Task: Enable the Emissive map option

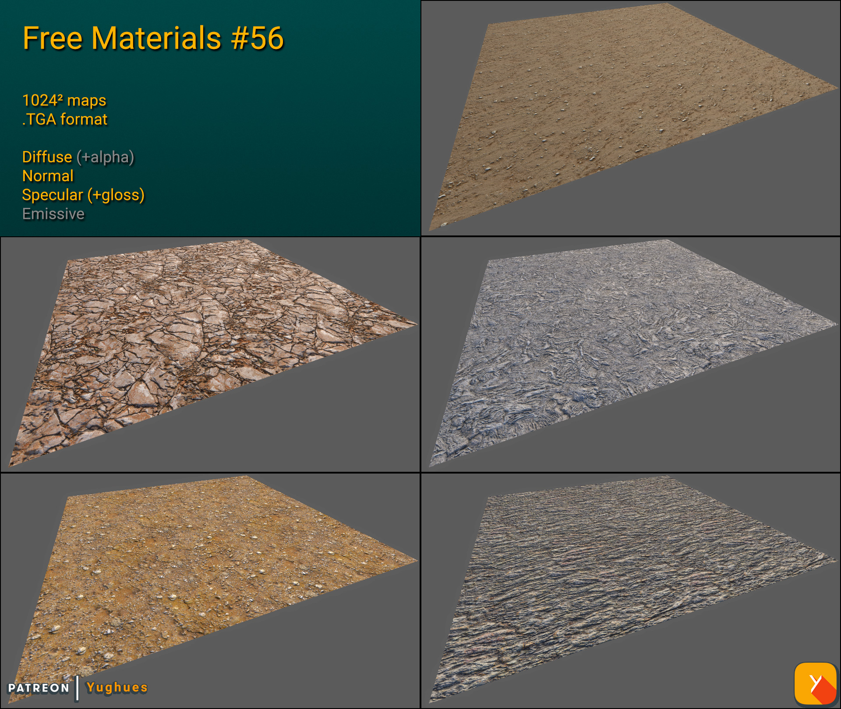Action: point(53,214)
